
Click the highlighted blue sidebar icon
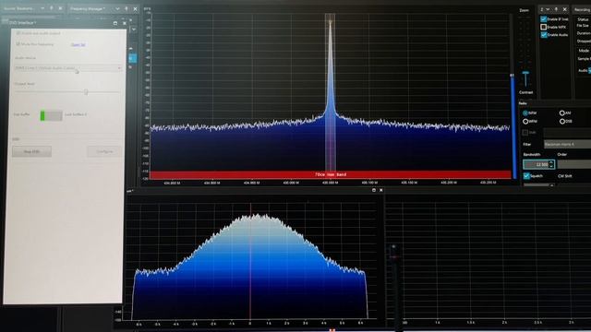(x=133, y=58)
